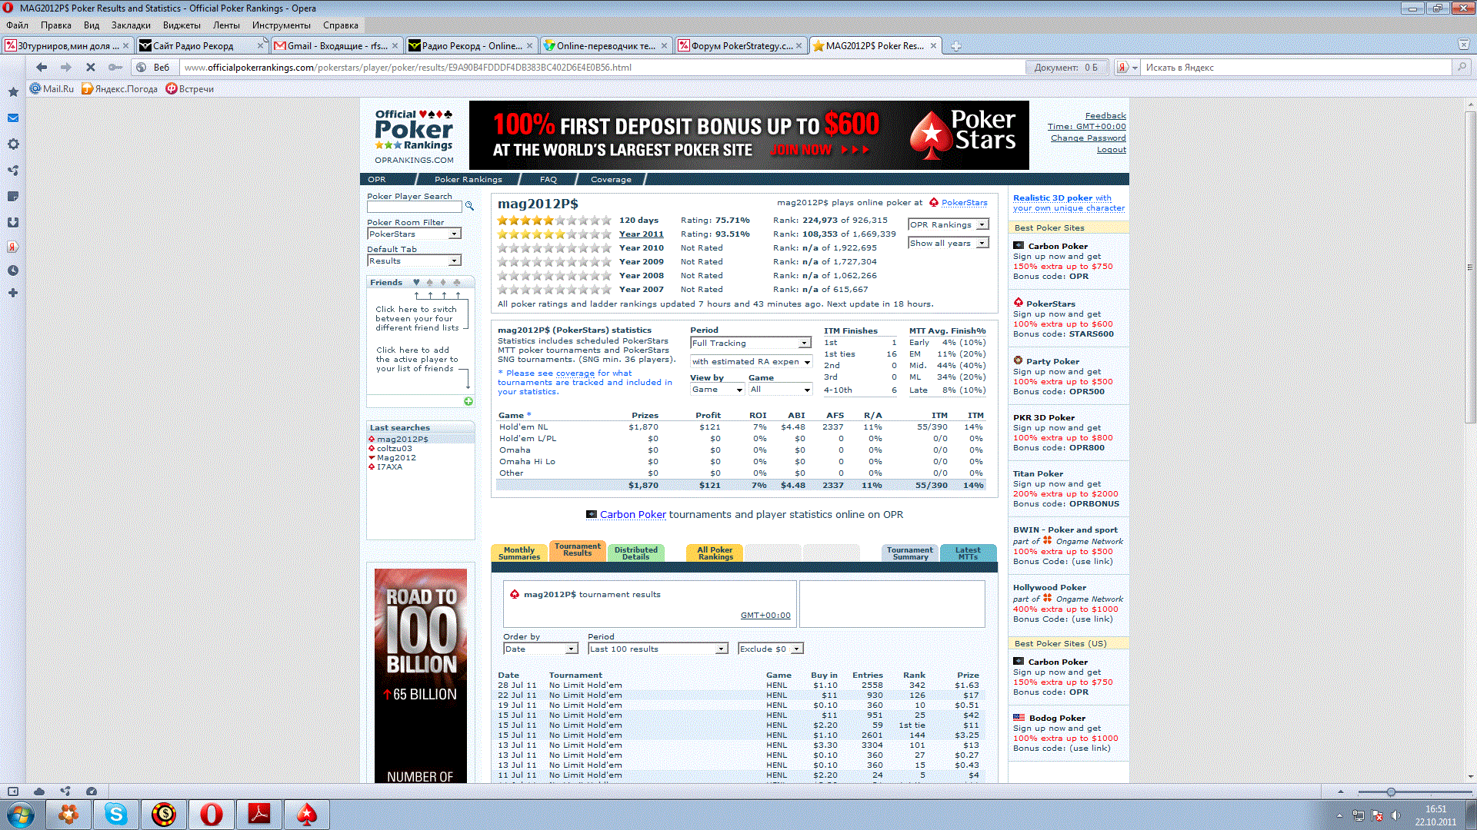Click the Opera Link cloud icon
Screen dimensions: 1477x830
tap(39, 792)
